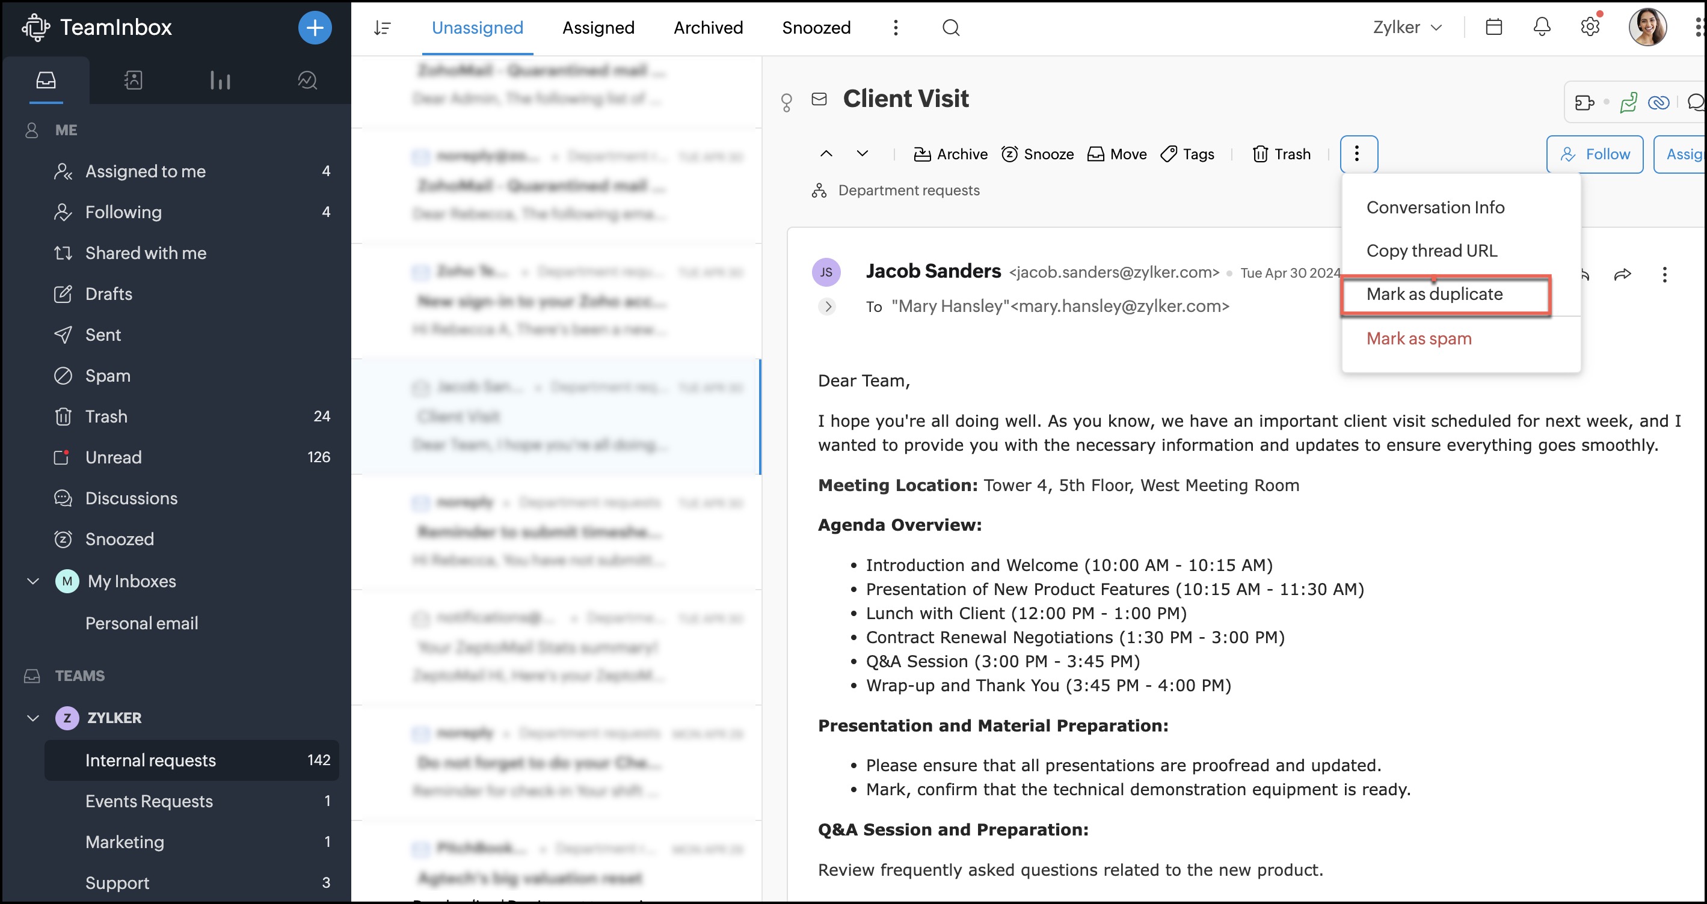Viewport: 1707px width, 904px height.
Task: Click the search magnifier icon
Action: coord(950,27)
